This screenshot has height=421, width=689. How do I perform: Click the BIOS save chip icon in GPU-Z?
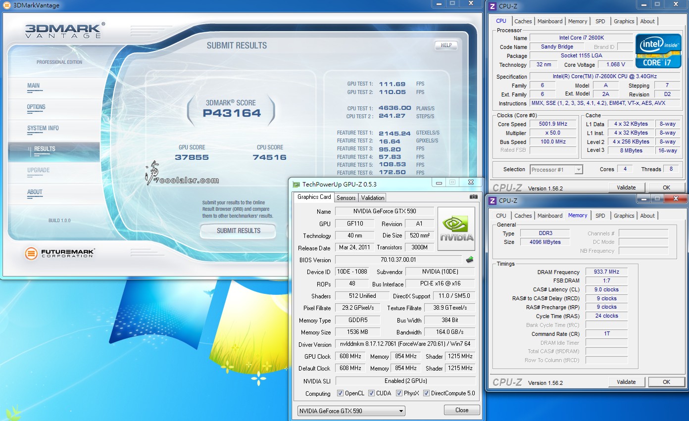pos(469,259)
